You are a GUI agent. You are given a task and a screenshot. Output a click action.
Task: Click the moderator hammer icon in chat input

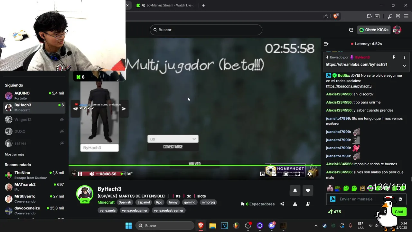click(333, 199)
